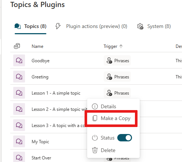Click the Phrases trigger for Goodbye
The width and height of the screenshot is (182, 162).
point(117,60)
